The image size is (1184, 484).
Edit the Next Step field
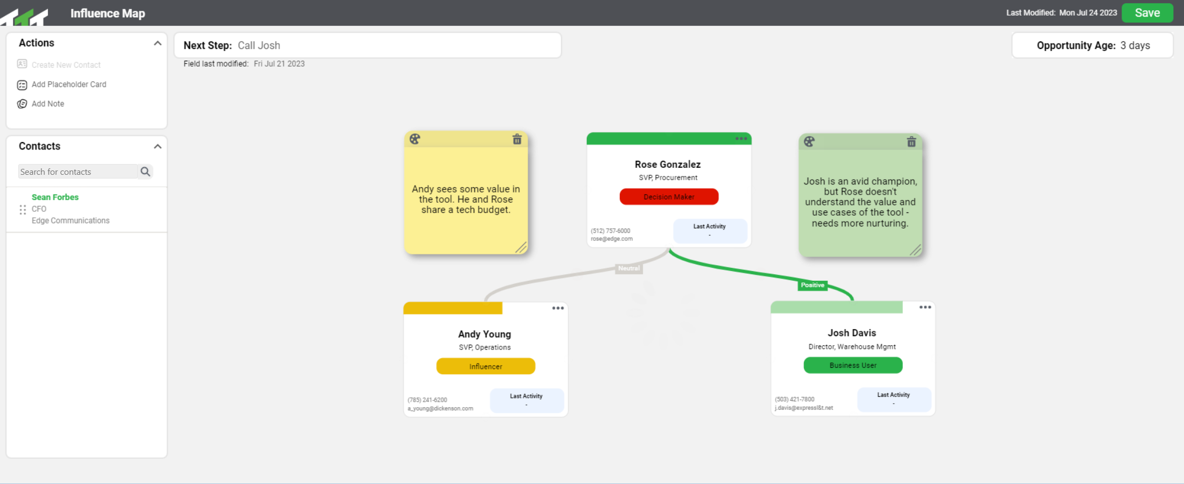[368, 45]
